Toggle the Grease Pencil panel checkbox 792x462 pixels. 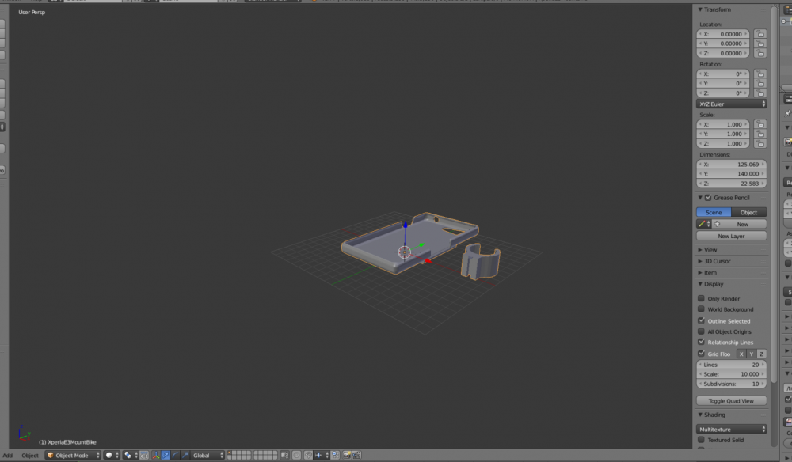pos(708,198)
